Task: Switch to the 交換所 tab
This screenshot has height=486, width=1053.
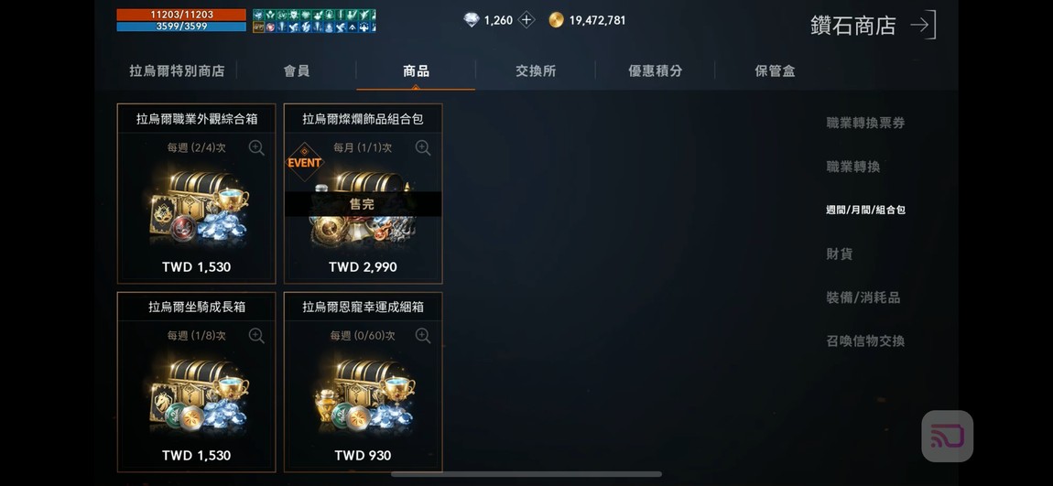Action: click(536, 70)
